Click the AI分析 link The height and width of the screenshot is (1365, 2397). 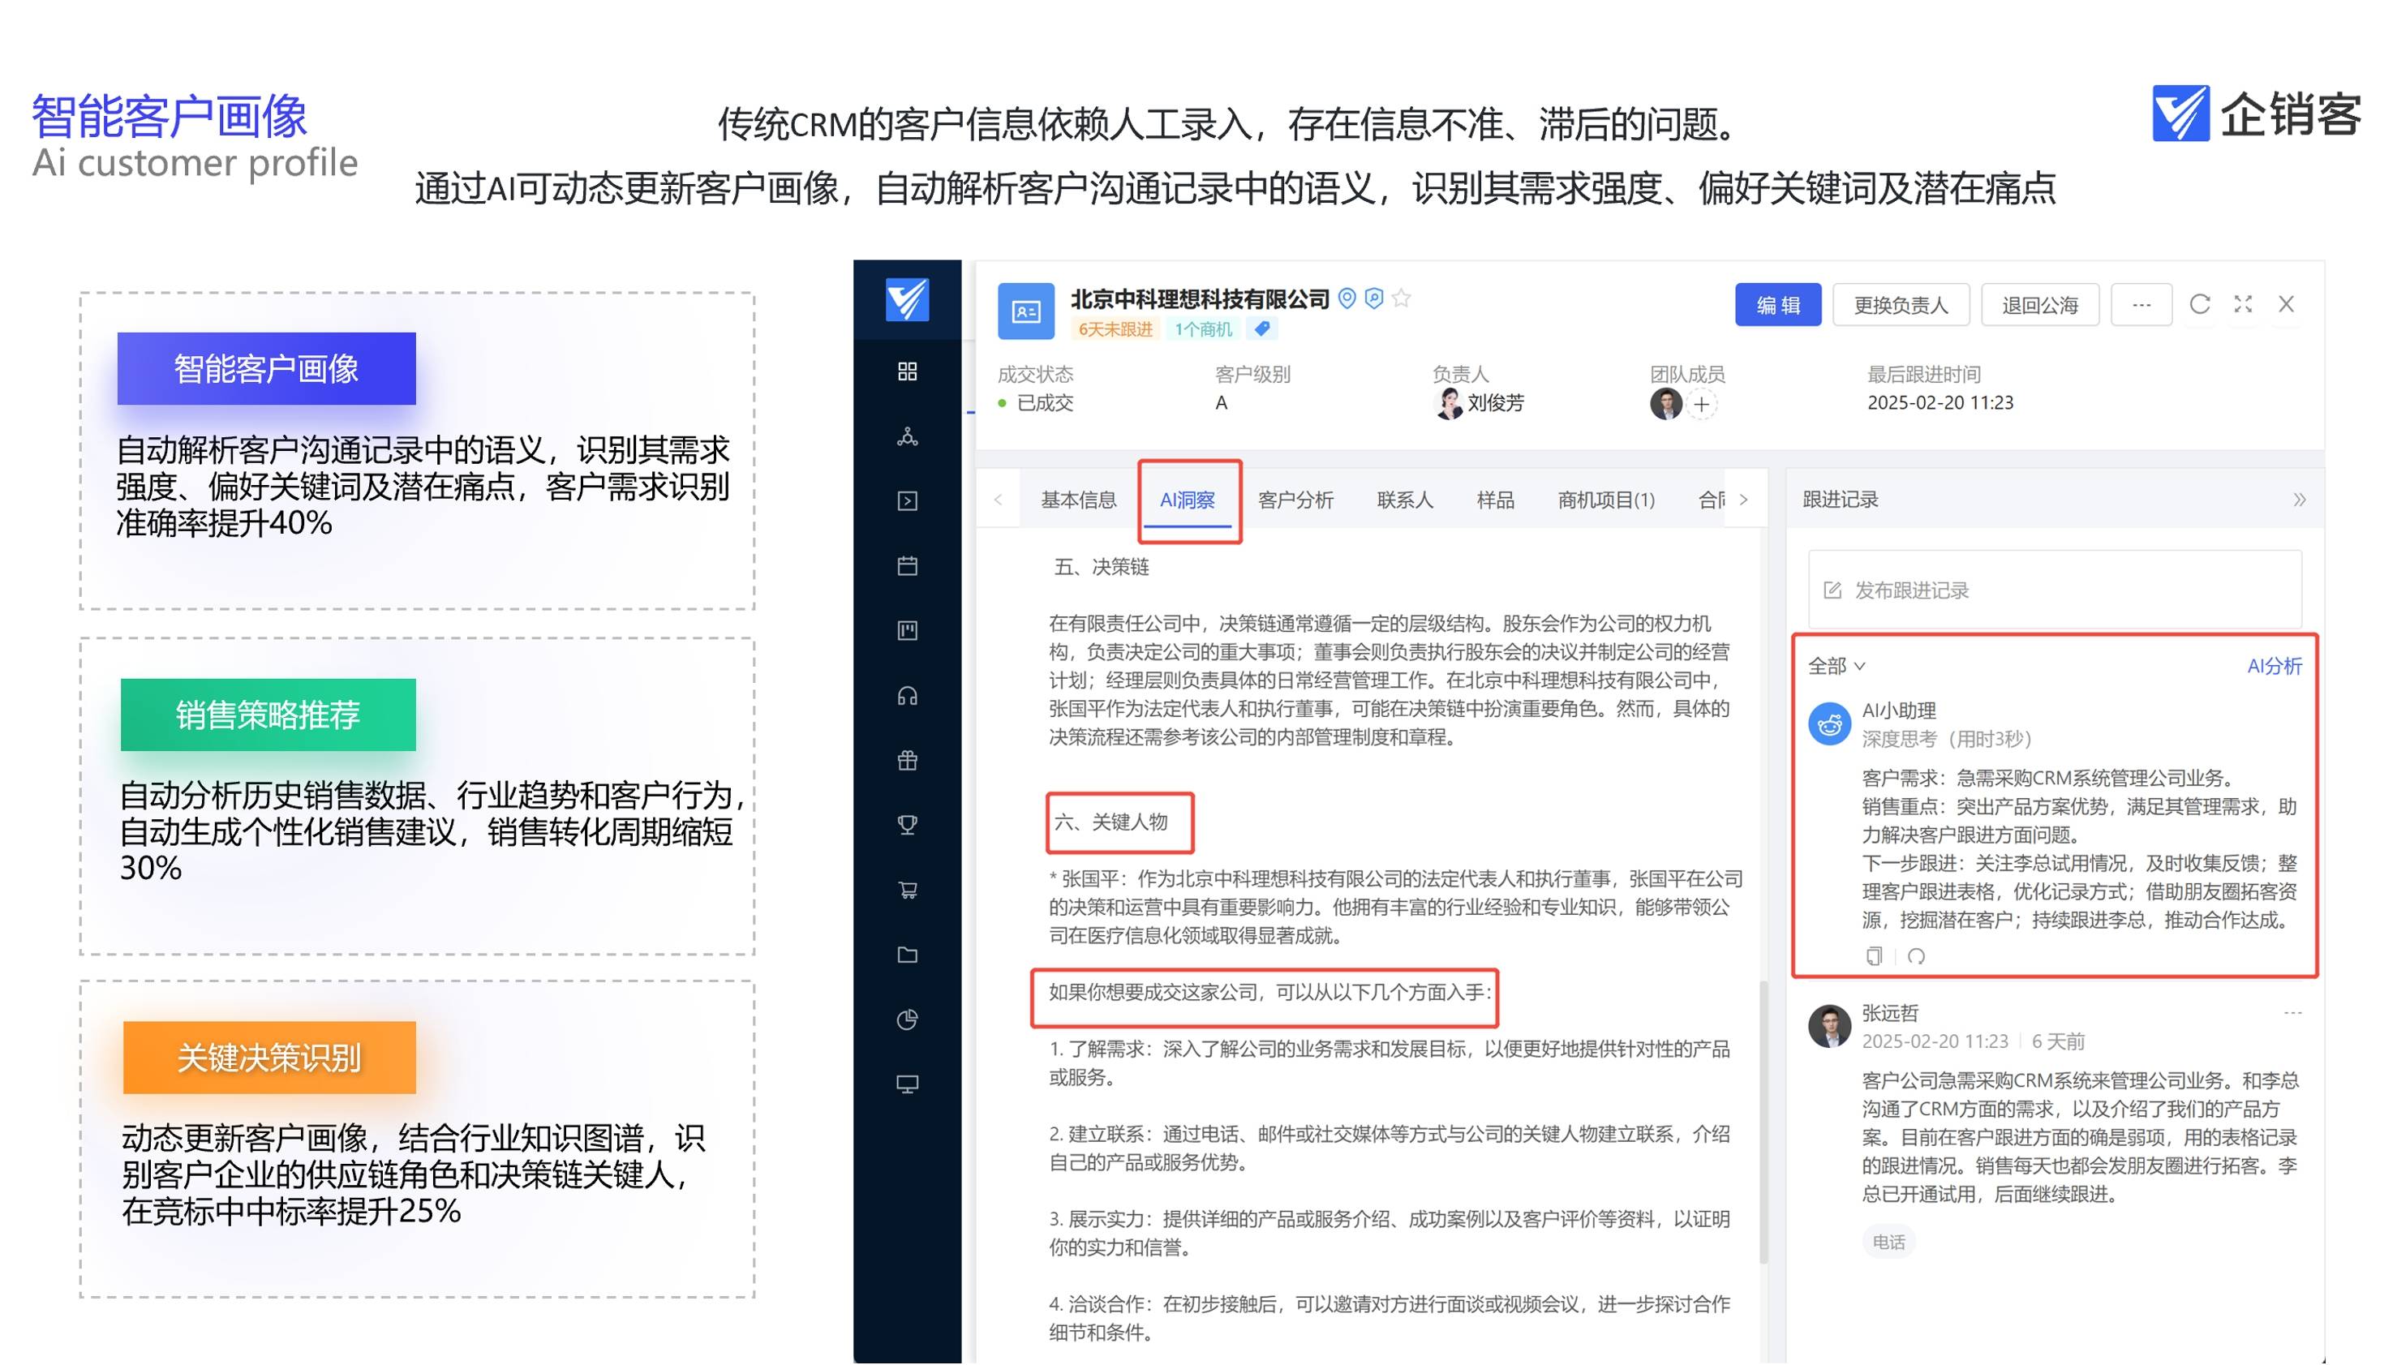pyautogui.click(x=2273, y=666)
